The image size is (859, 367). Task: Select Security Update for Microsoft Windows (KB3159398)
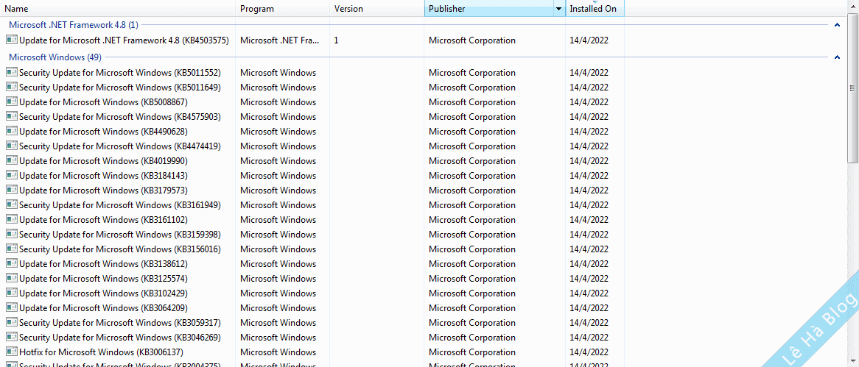120,234
